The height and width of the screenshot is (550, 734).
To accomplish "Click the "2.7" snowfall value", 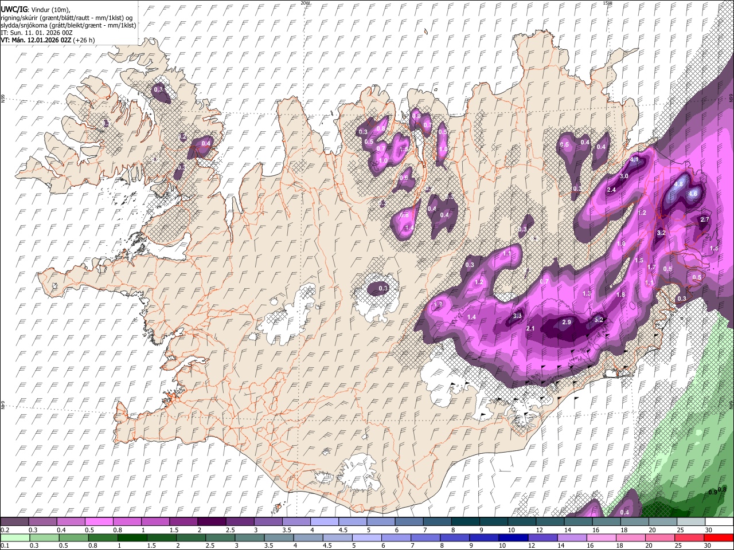I will point(705,220).
